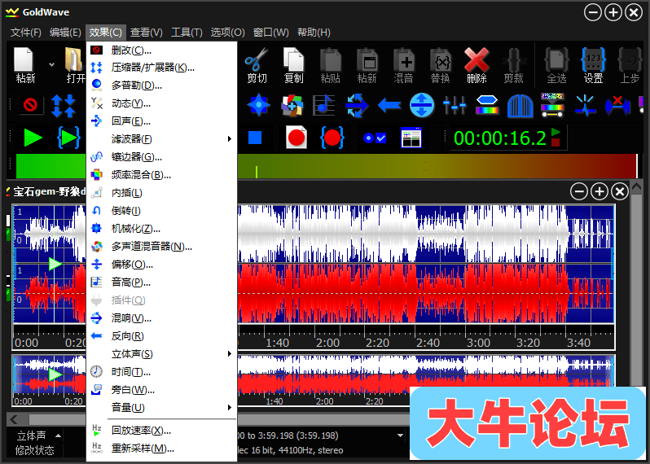Choose 镶边器(G) flanger effect
This screenshot has width=650, height=464.
pos(161,157)
